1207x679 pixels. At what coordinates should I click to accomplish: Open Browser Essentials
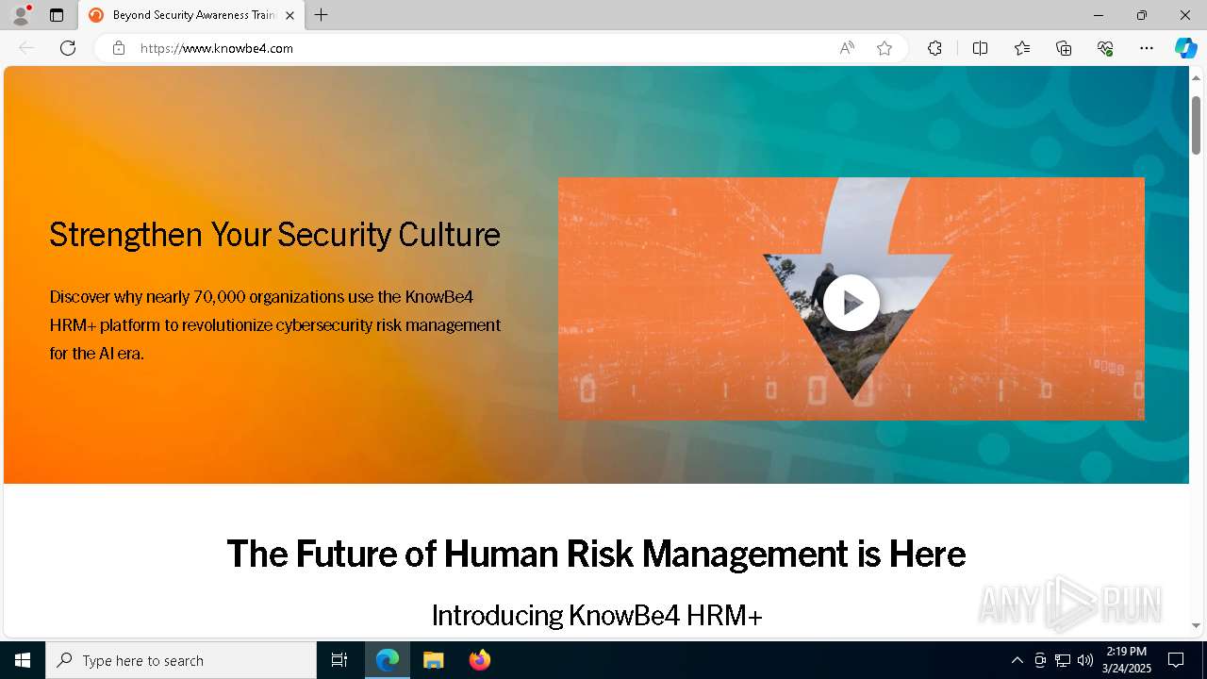tap(1105, 48)
